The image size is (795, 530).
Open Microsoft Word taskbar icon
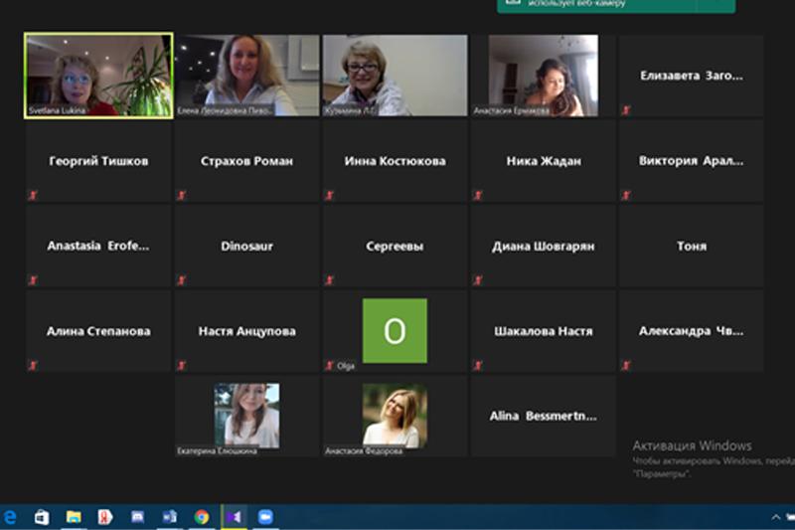point(169,517)
